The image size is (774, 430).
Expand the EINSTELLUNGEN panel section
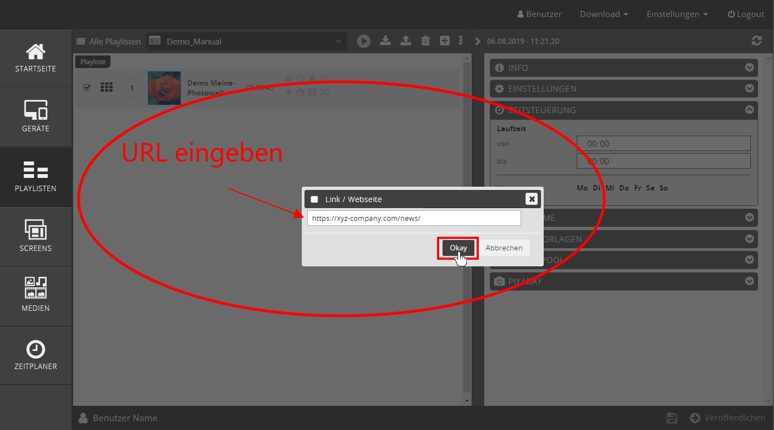point(623,88)
